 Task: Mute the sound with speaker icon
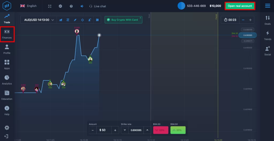82,6
